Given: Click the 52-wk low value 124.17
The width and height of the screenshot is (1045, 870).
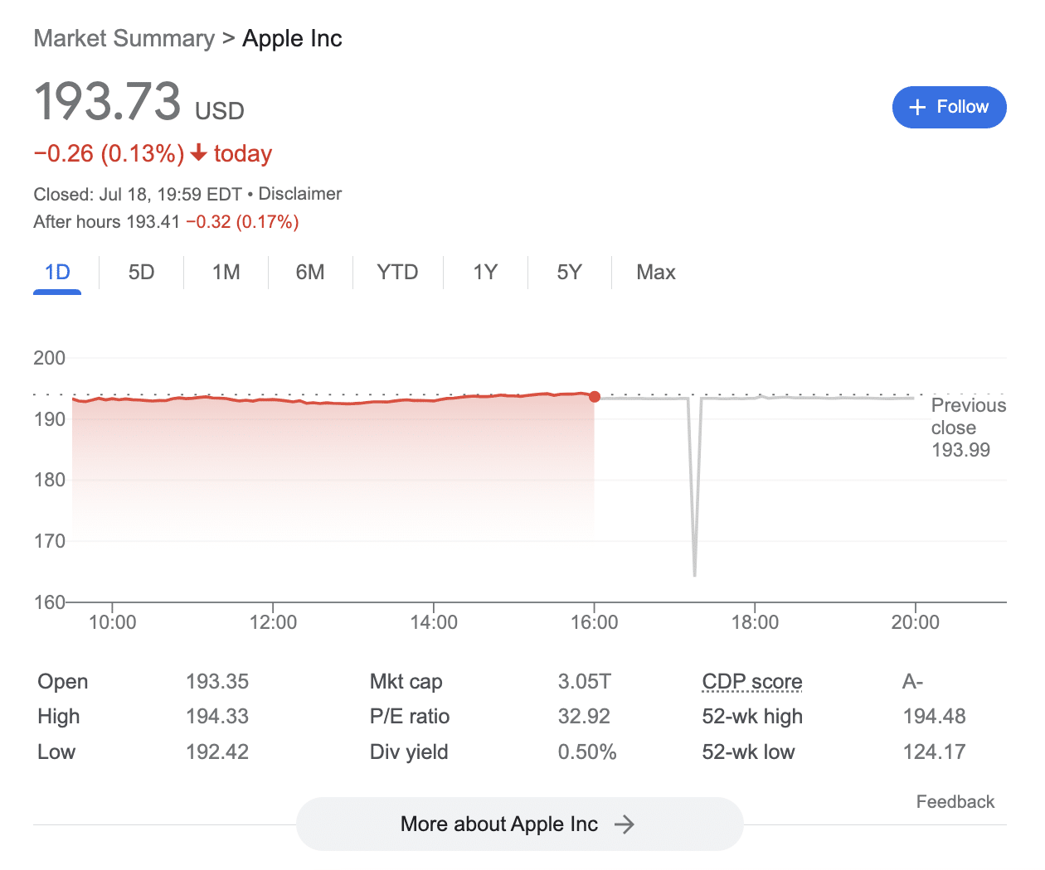Looking at the screenshot, I should pos(935,752).
